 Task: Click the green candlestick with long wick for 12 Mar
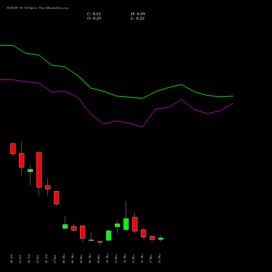pyautogui.click(x=126, y=224)
